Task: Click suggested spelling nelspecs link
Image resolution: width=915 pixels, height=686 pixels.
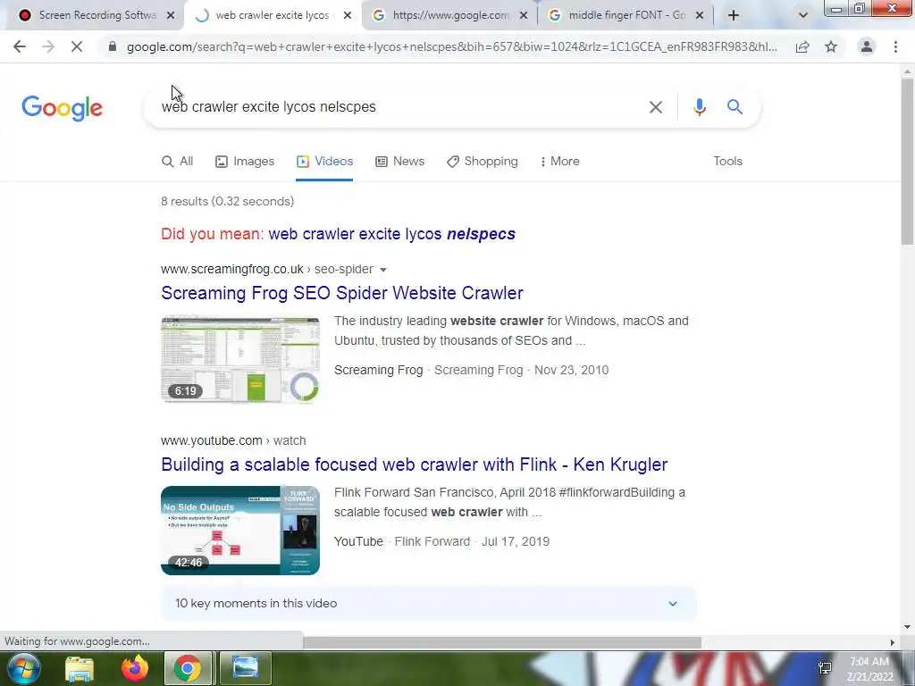Action: (391, 234)
